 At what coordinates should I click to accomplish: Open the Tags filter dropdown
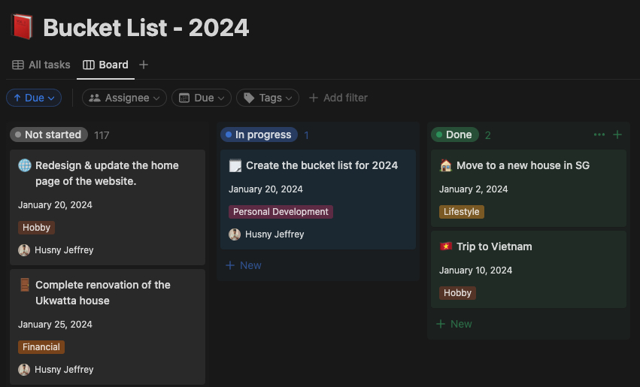click(268, 98)
